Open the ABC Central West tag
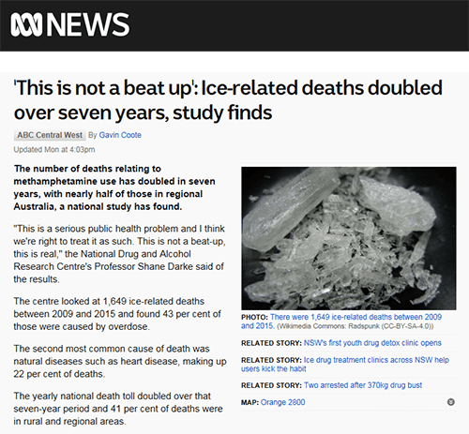The height and width of the screenshot is (434, 469). (x=50, y=135)
